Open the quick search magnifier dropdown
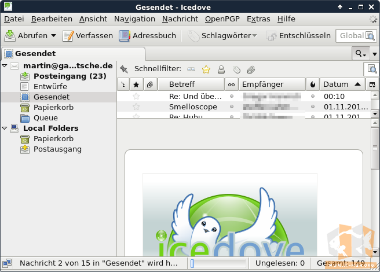This screenshot has width=380, height=272. (x=361, y=53)
